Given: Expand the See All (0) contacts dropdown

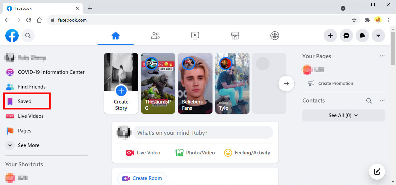Looking at the screenshot, I should pos(343,115).
